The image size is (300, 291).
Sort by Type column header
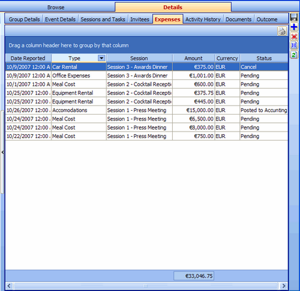click(74, 58)
